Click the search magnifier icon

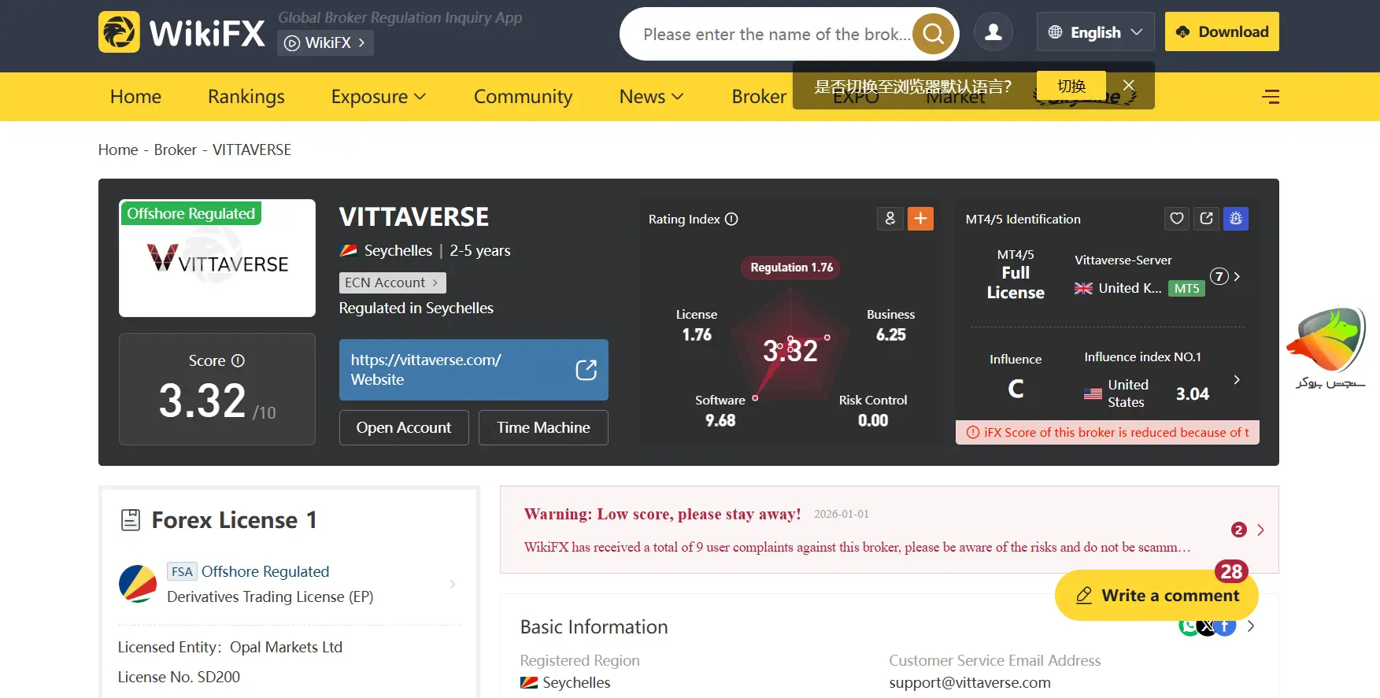click(x=933, y=34)
